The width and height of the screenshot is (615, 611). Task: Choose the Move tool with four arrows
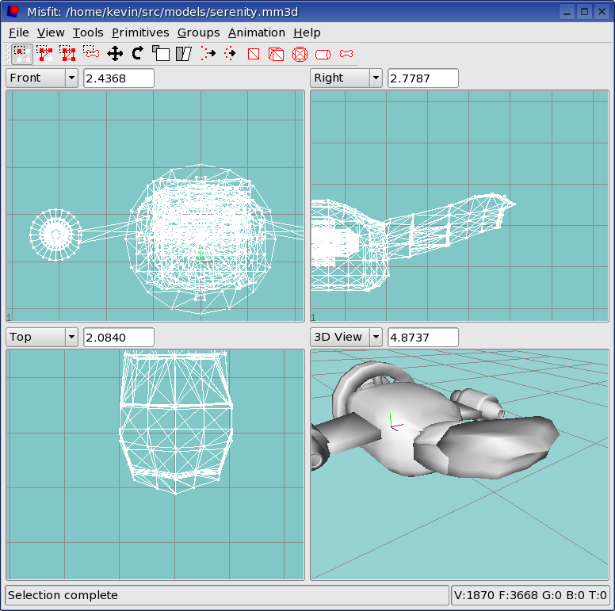pyautogui.click(x=115, y=54)
